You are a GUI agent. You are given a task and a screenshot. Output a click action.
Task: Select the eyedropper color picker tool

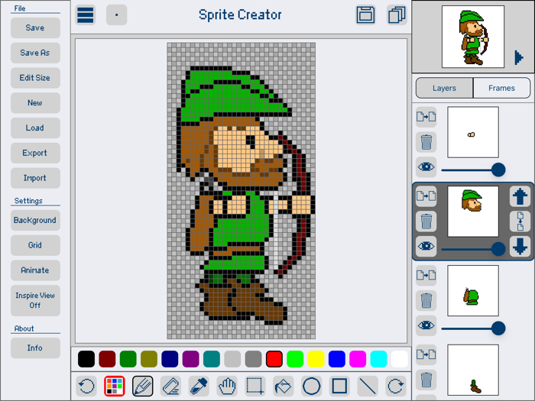pos(199,386)
